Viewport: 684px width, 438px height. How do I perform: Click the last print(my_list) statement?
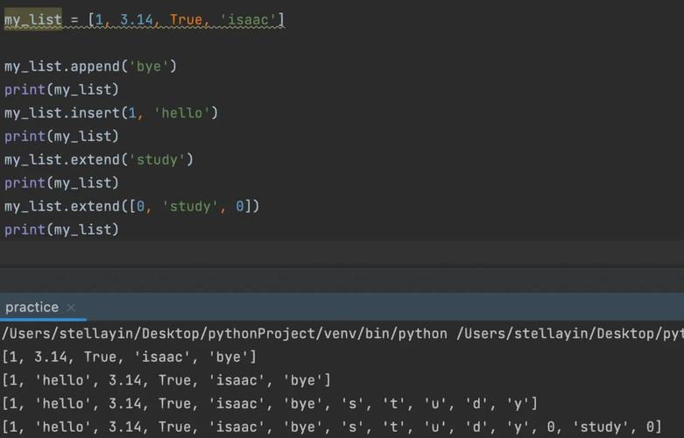click(61, 230)
